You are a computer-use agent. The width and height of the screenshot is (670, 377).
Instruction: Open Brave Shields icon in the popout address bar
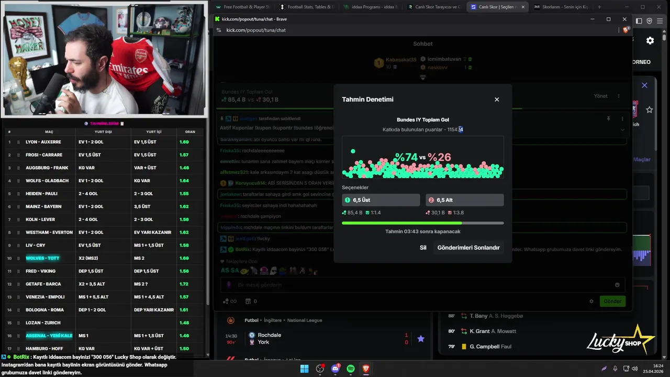[626, 30]
